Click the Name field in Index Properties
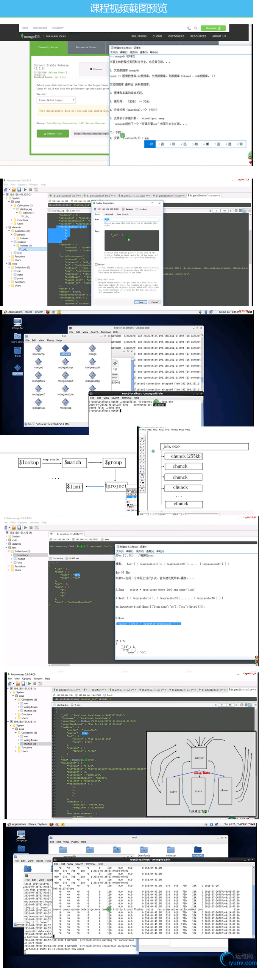 point(131,220)
